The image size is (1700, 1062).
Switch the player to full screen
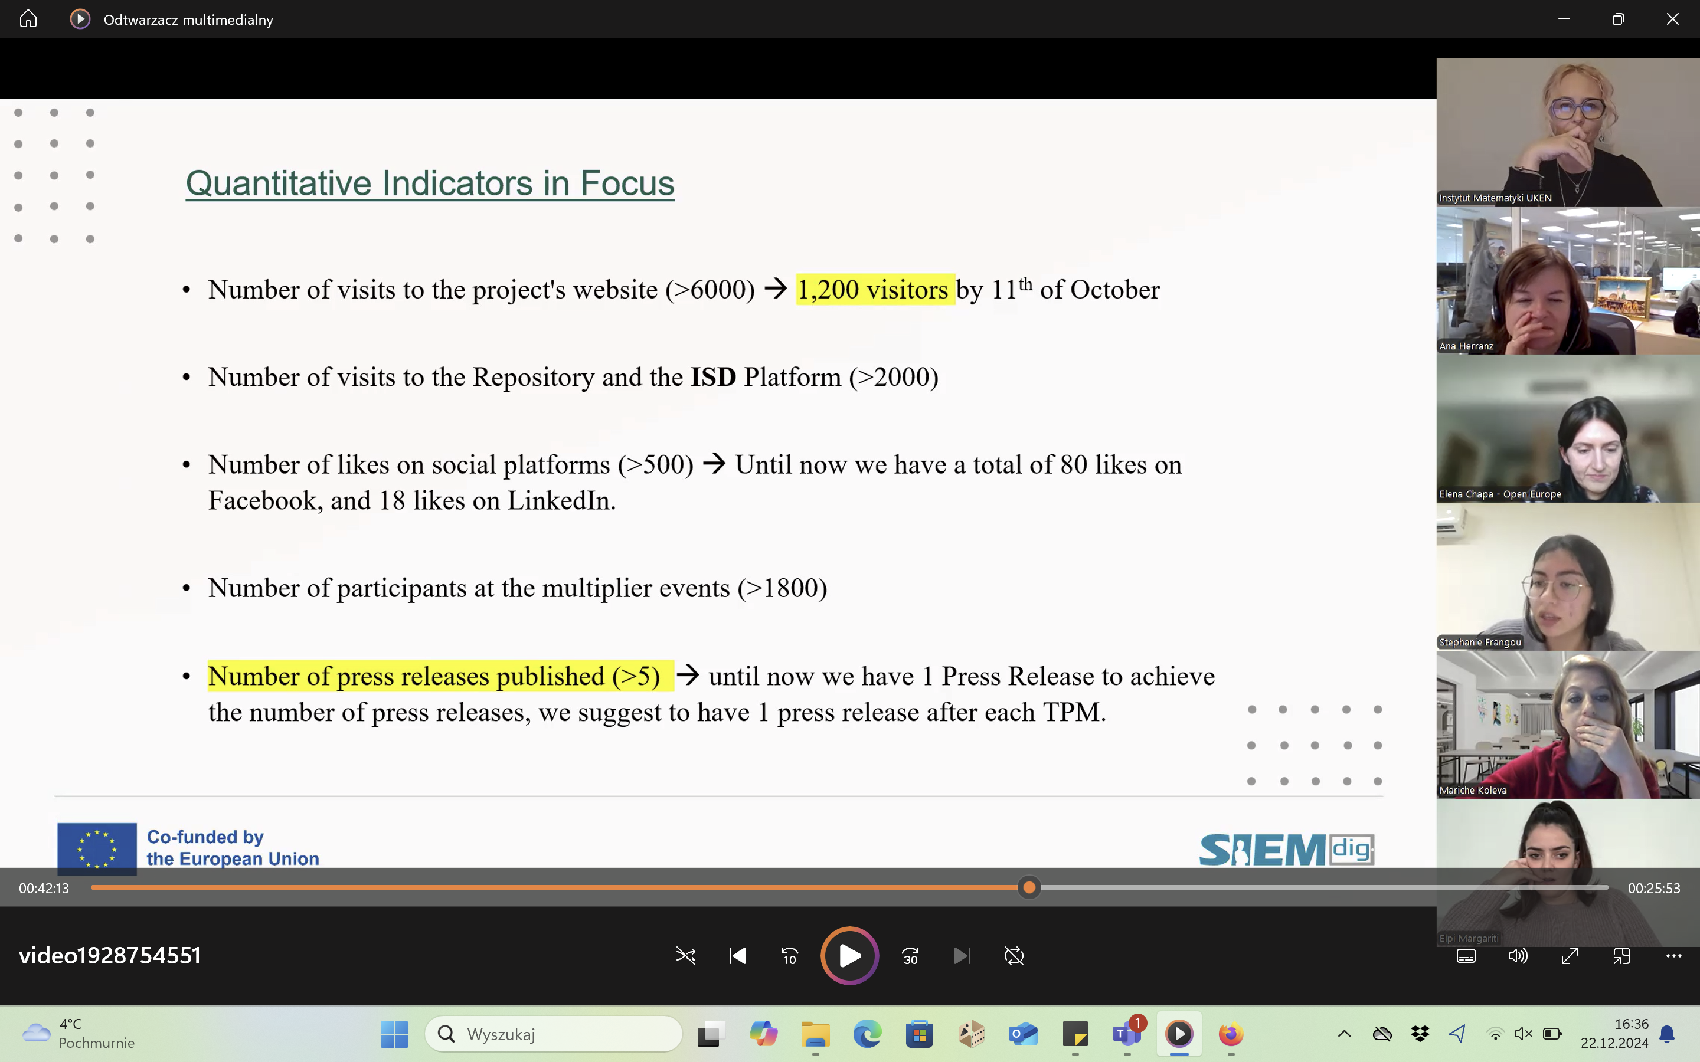[x=1570, y=956]
